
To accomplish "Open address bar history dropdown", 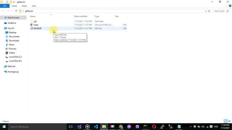I will click(206, 11).
